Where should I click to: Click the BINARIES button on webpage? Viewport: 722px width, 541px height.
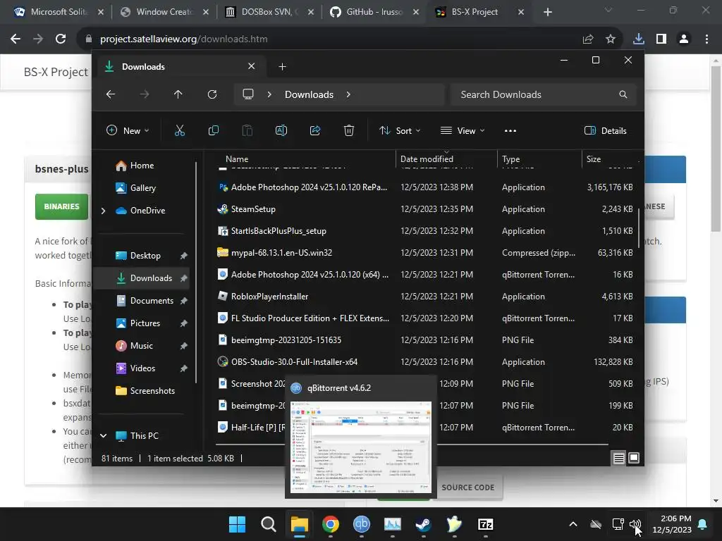pyautogui.click(x=62, y=206)
